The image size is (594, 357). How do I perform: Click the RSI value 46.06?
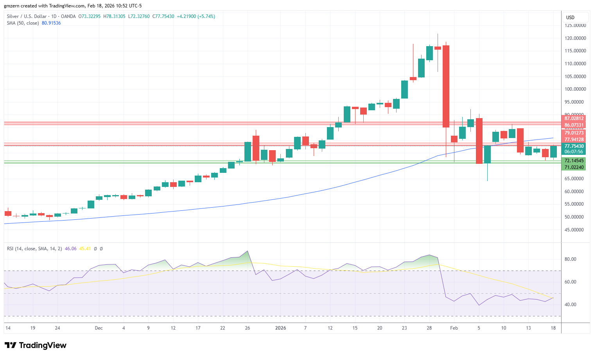point(71,249)
